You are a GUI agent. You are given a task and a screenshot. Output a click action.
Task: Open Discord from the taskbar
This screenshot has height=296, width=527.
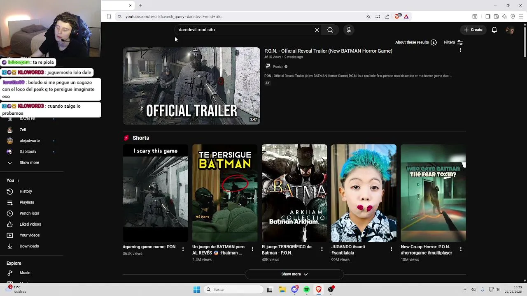pos(294,289)
